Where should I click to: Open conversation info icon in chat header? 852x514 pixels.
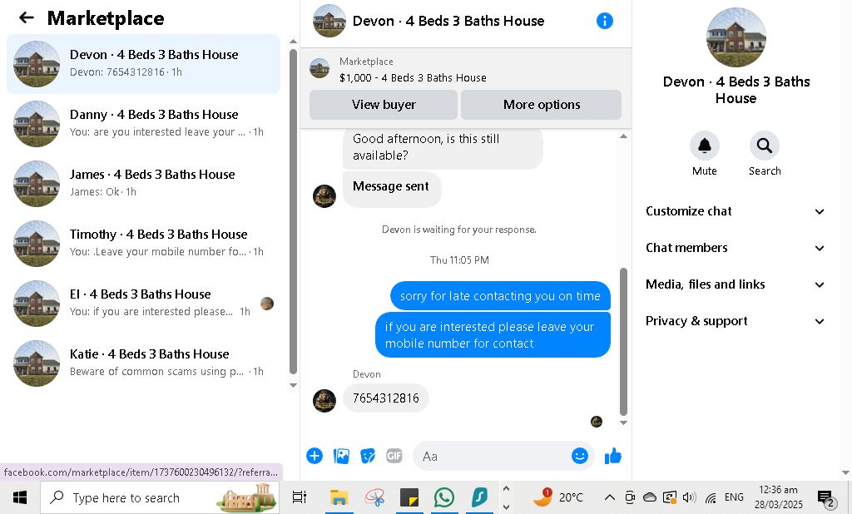pos(605,21)
